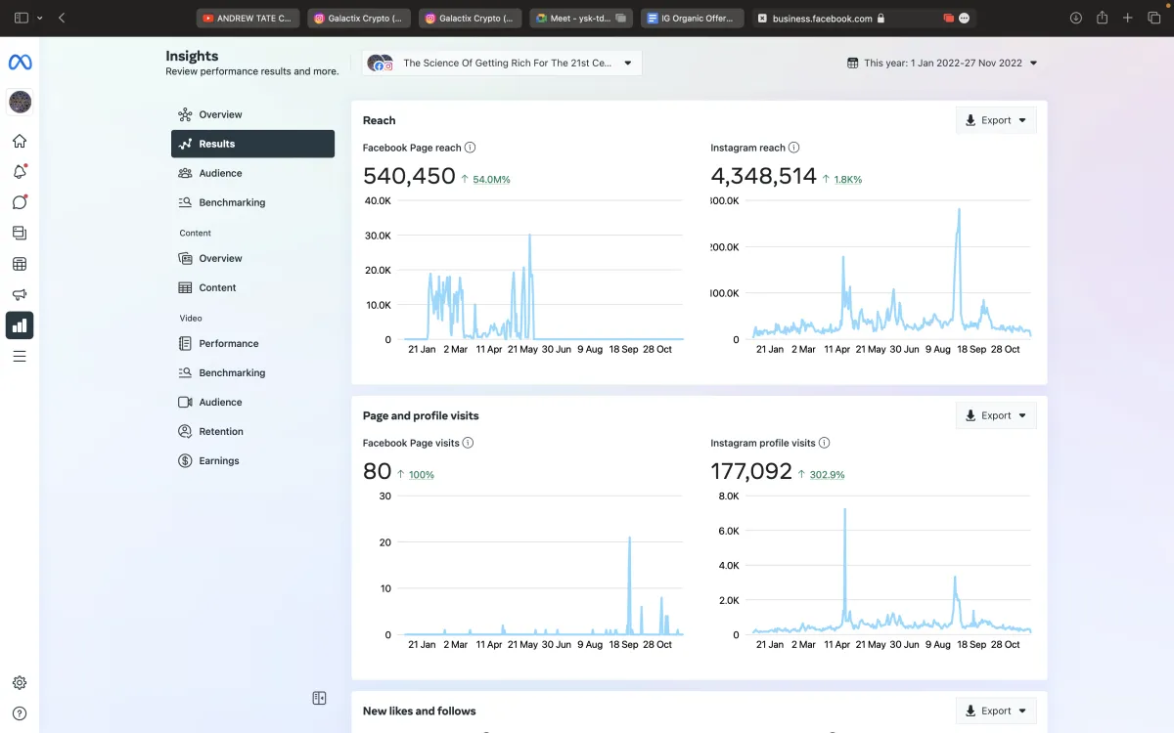
Task: Open the Notifications bell icon
Action: [x=20, y=172]
